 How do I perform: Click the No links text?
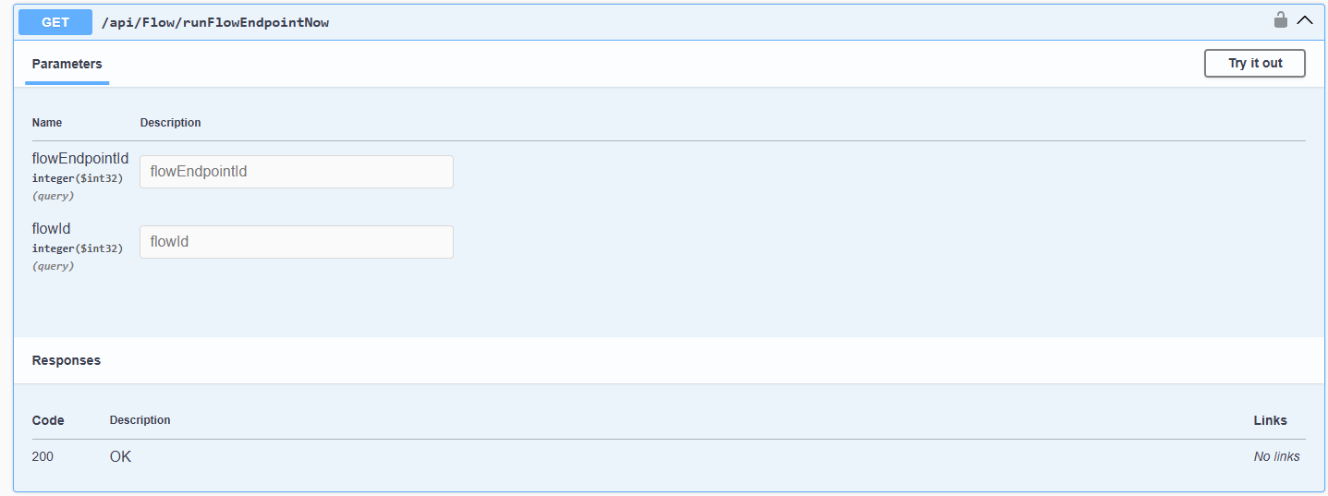click(x=1276, y=456)
